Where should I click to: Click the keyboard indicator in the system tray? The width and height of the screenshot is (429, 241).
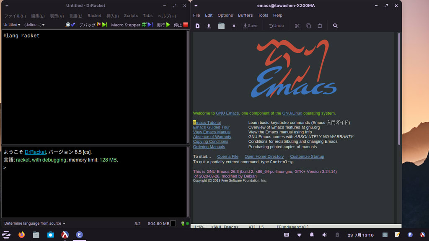(x=287, y=235)
